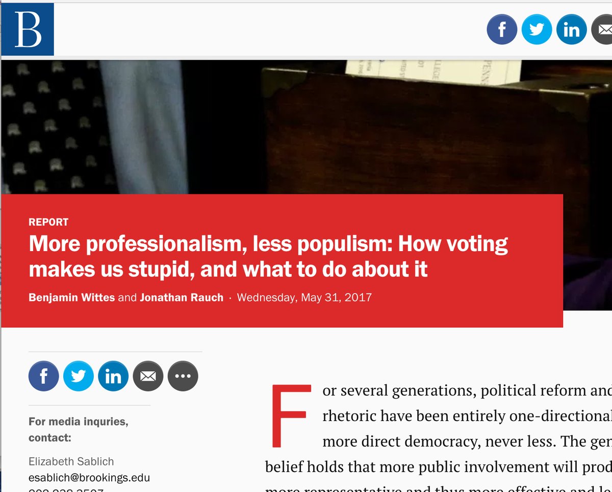Click sidebar email envelope icon
Viewport: 612px width, 492px height.
point(148,376)
